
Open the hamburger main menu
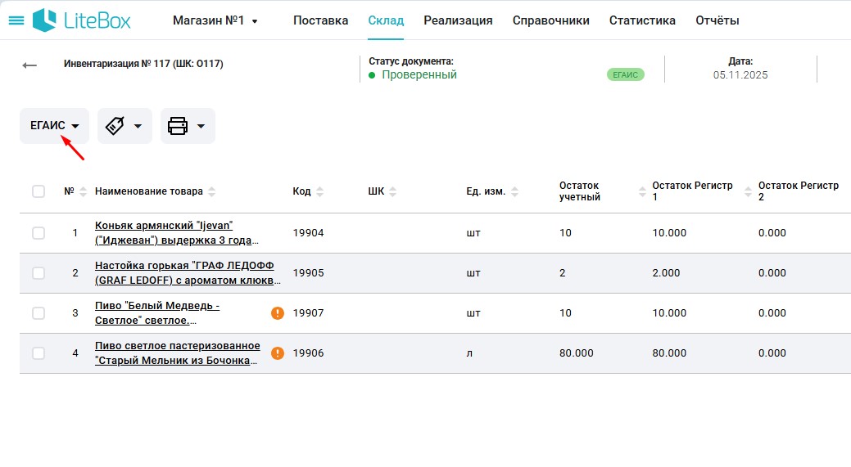point(16,20)
